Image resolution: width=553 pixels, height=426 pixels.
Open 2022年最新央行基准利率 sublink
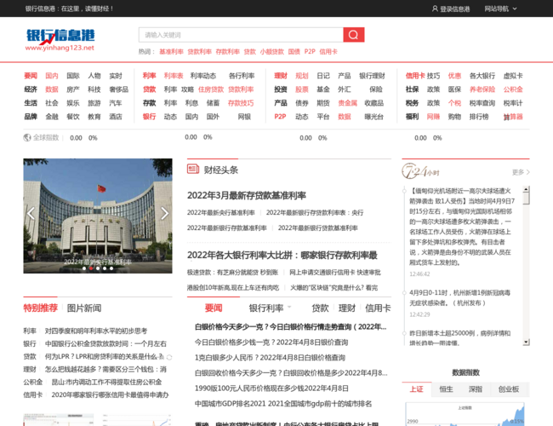(x=221, y=213)
